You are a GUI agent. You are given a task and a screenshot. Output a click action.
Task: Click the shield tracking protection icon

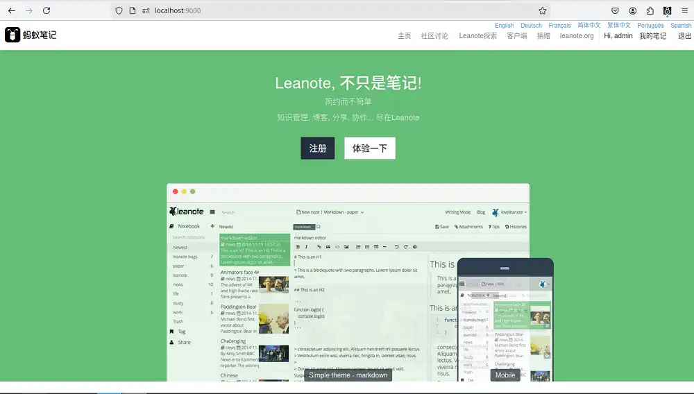(119, 11)
